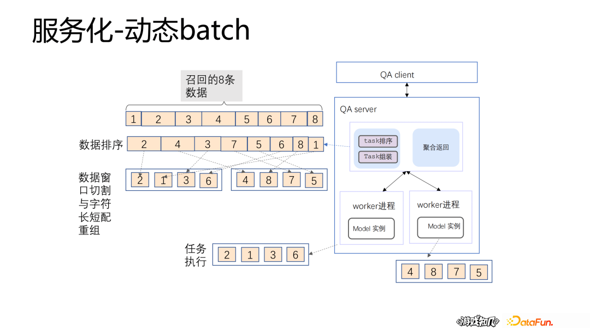
Task: Click the 数据窗口切割与字符长短配重组 label
Action: coord(95,203)
